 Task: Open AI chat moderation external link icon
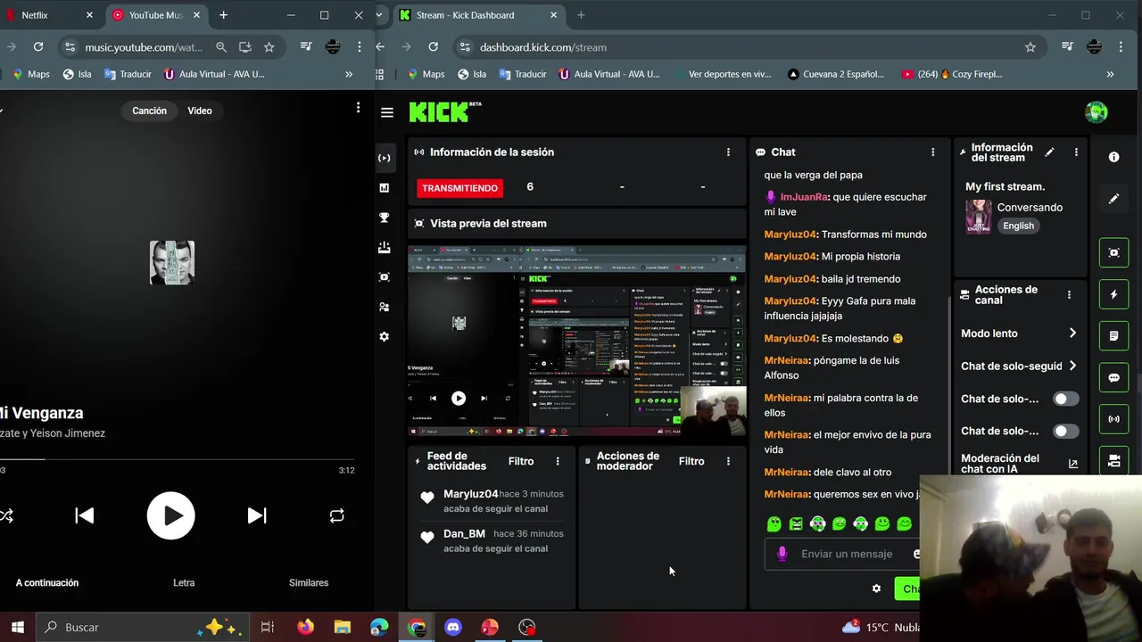pos(1072,464)
